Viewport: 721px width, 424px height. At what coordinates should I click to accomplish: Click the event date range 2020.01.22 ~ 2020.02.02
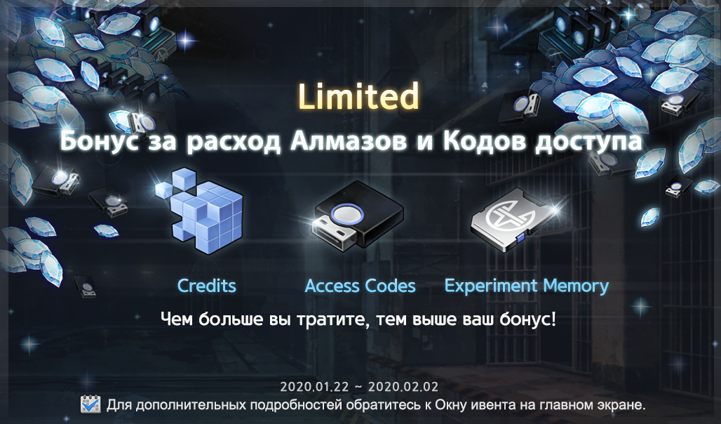pos(359,387)
